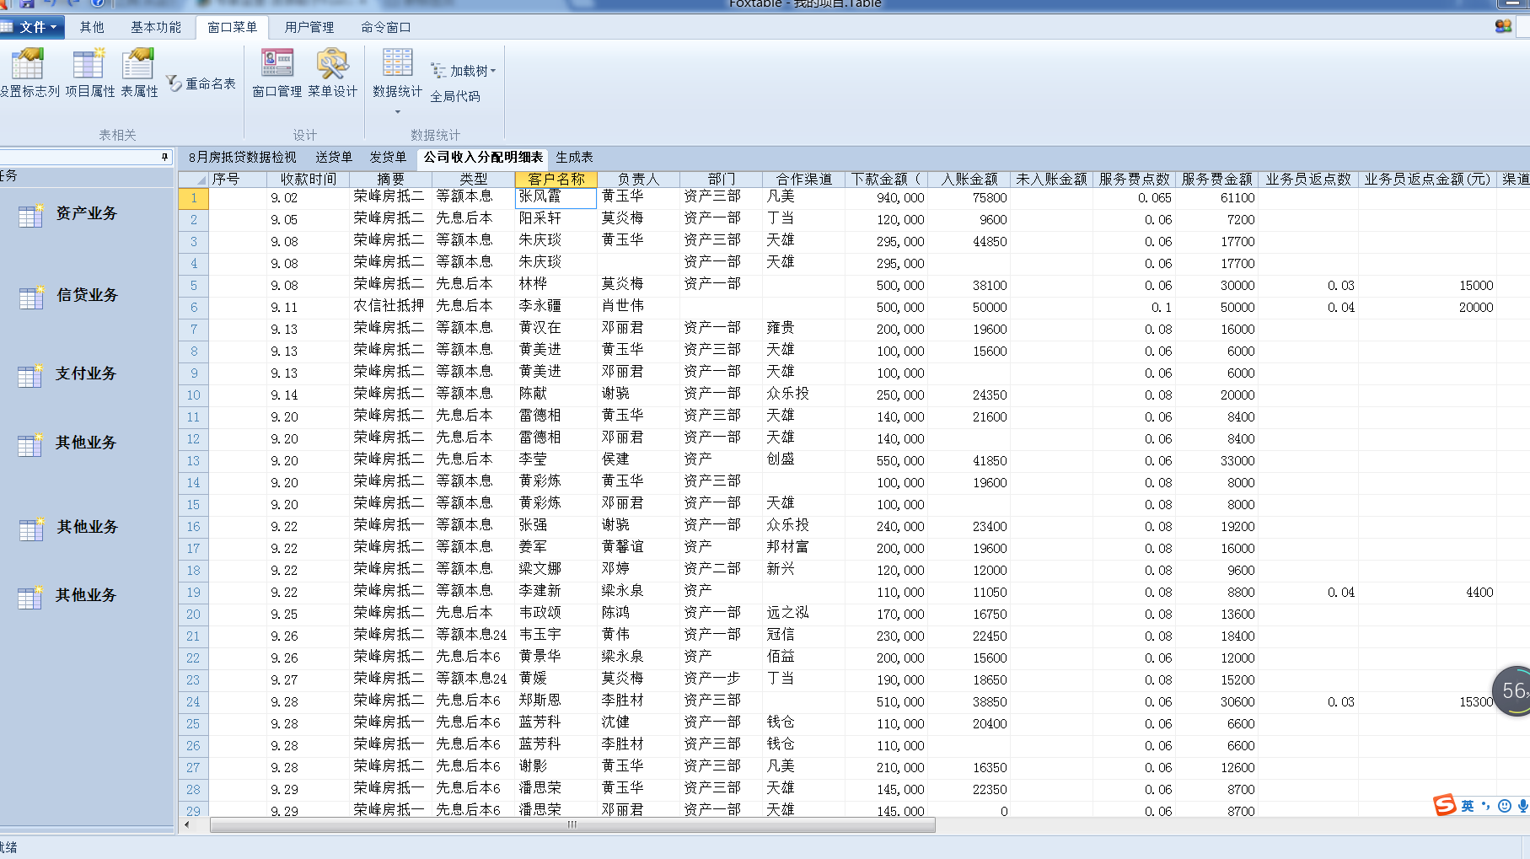
Task: Open 支付业务 in the sidebar
Action: coord(85,373)
